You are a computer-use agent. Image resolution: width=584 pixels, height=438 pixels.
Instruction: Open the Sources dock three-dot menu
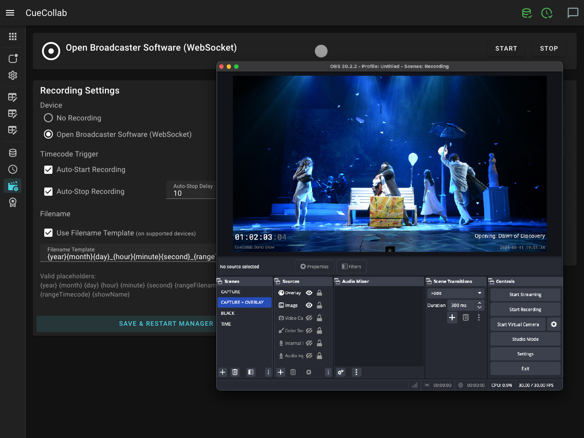tap(328, 372)
